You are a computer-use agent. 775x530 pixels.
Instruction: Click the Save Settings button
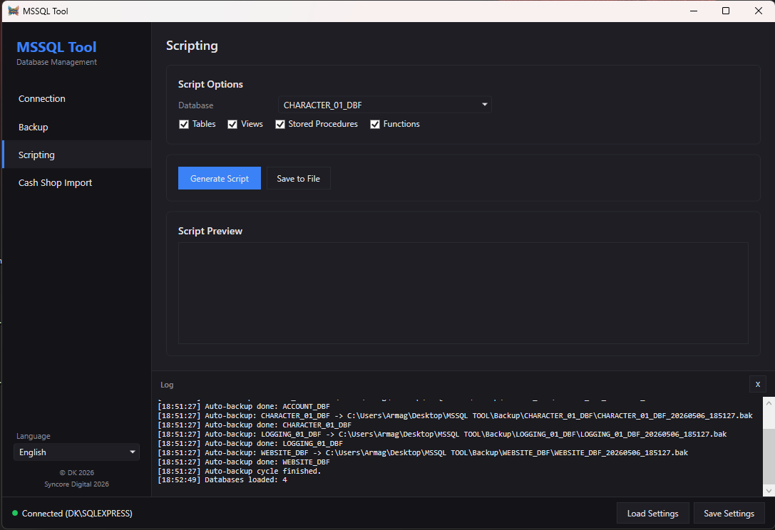pyautogui.click(x=729, y=513)
